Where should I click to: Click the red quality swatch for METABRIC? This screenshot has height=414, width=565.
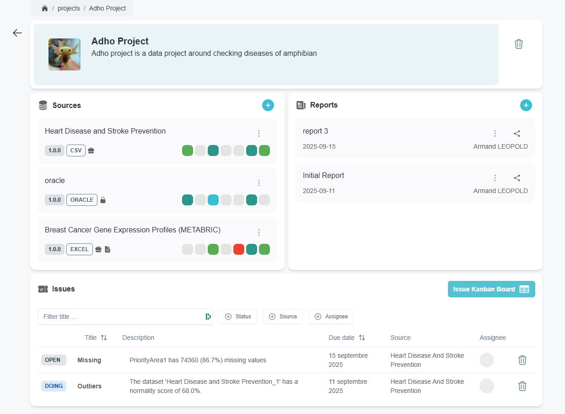tap(238, 249)
